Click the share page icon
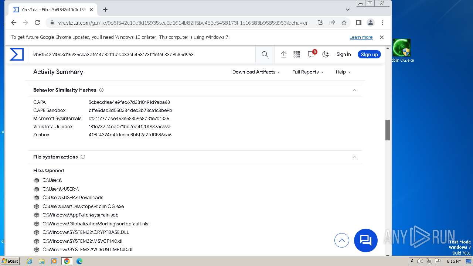Viewport: 473px width, 266px height. 332,23
